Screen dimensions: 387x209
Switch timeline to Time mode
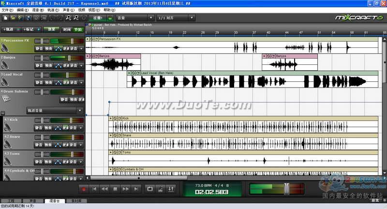(x=67, y=30)
